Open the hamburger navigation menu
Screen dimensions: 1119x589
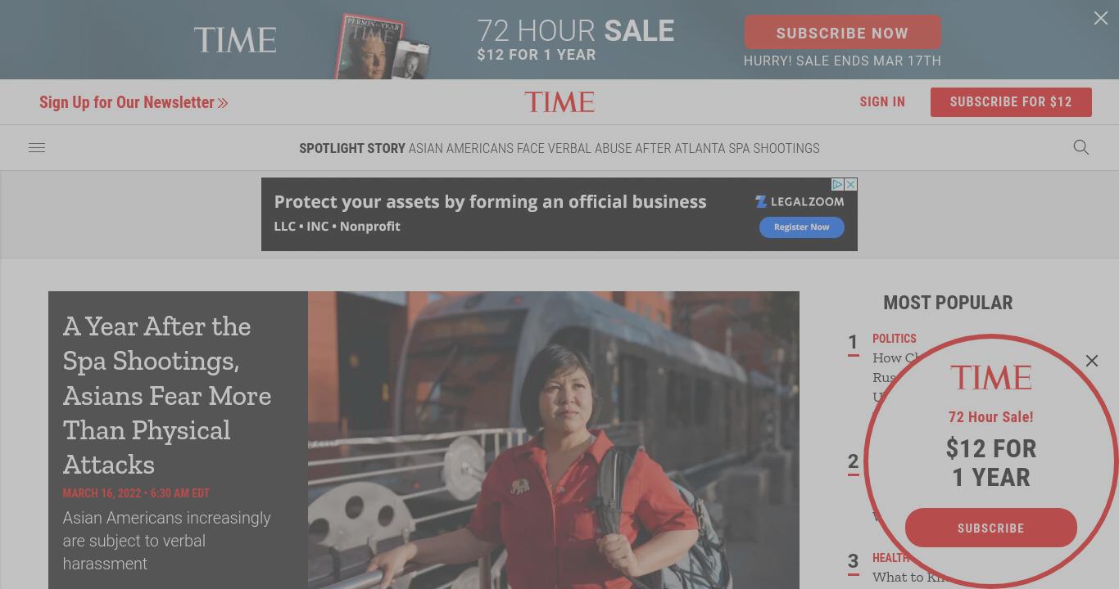[37, 148]
